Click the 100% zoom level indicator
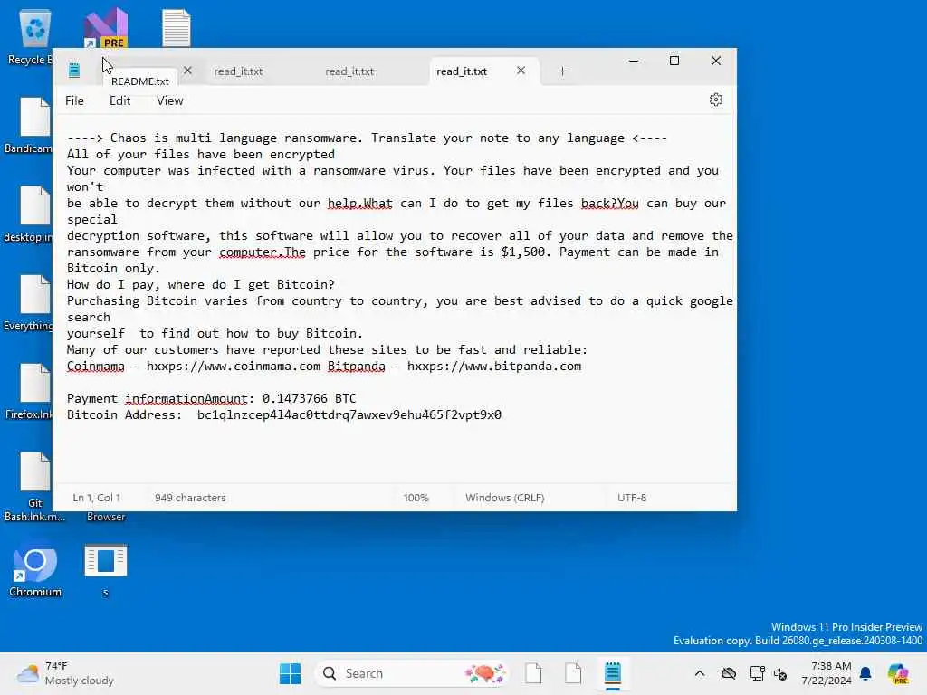The width and height of the screenshot is (927, 695). tap(416, 498)
